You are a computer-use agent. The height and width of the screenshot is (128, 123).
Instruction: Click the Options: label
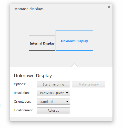coord(20,84)
